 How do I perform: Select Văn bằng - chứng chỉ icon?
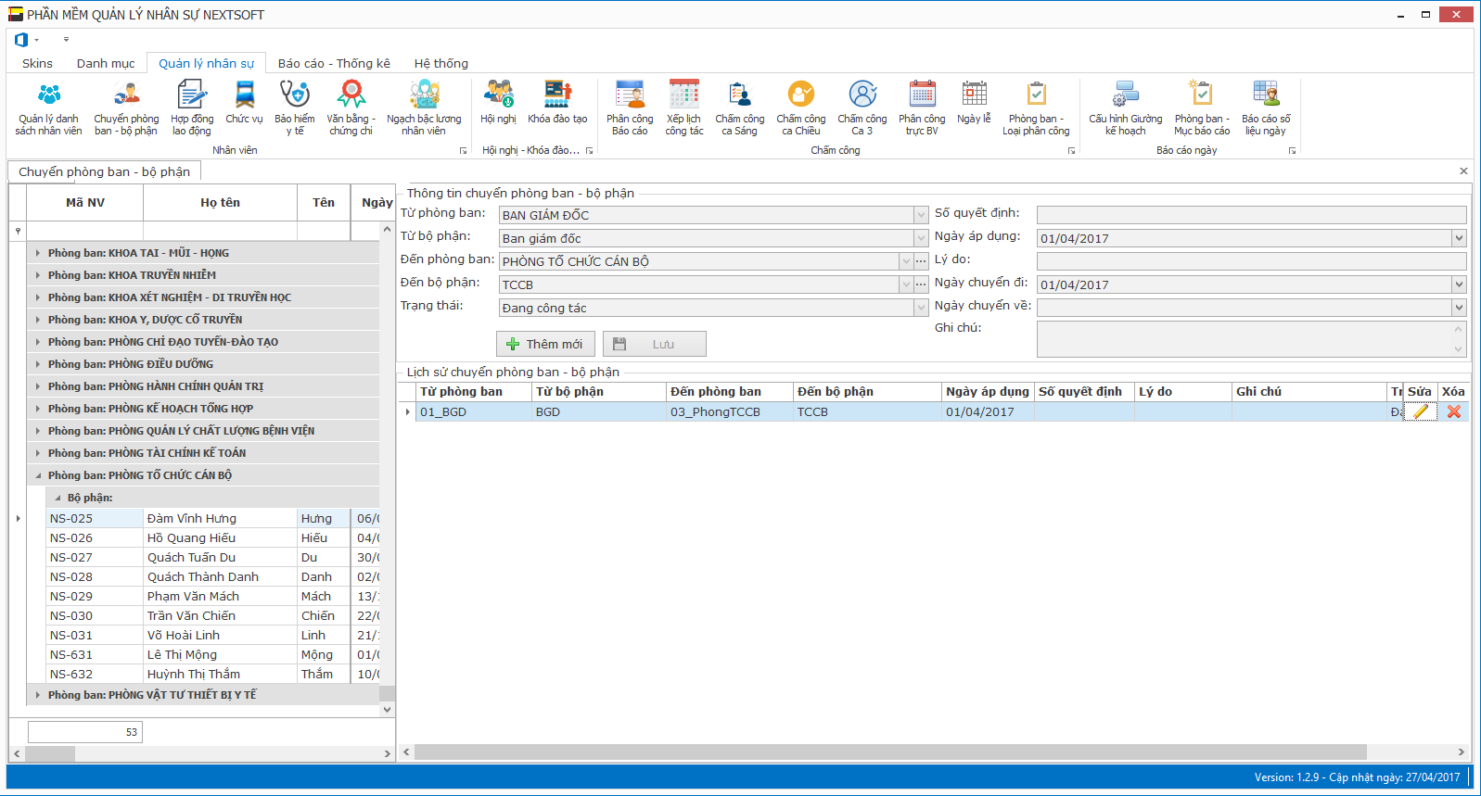(x=351, y=107)
